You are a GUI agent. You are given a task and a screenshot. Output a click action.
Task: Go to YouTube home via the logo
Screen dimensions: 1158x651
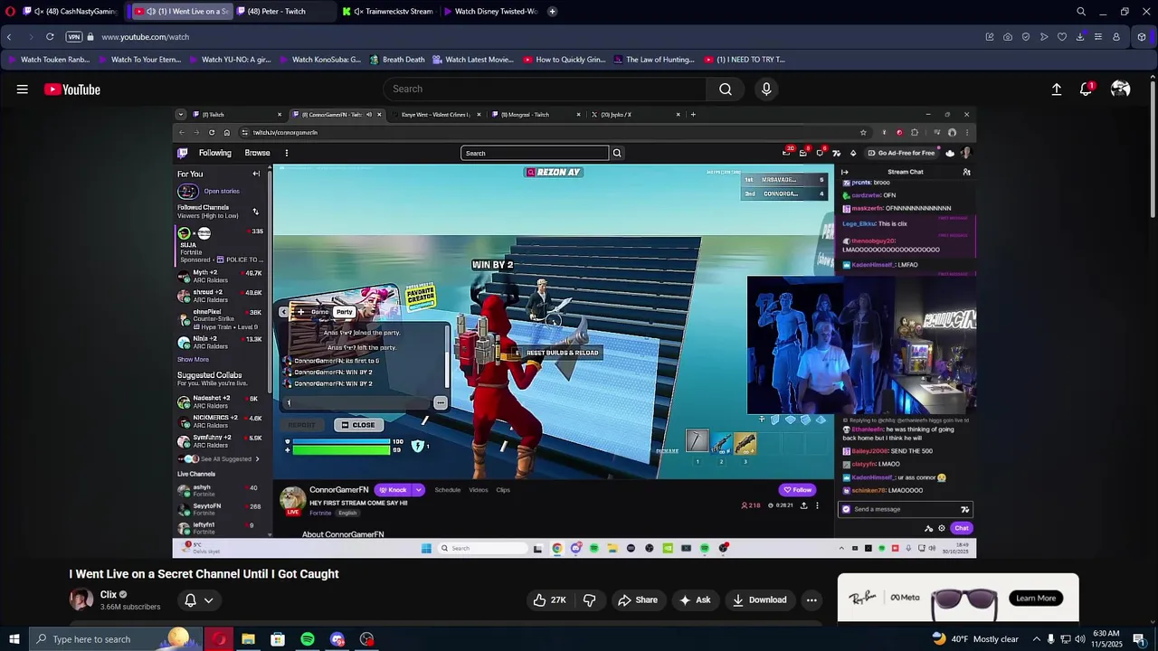[72, 90]
